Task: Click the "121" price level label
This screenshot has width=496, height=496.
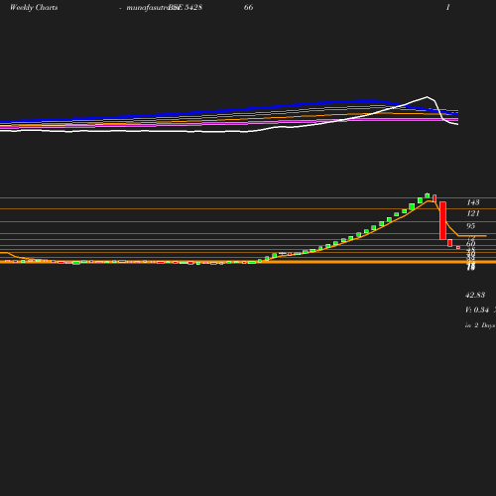Action: [x=473, y=213]
